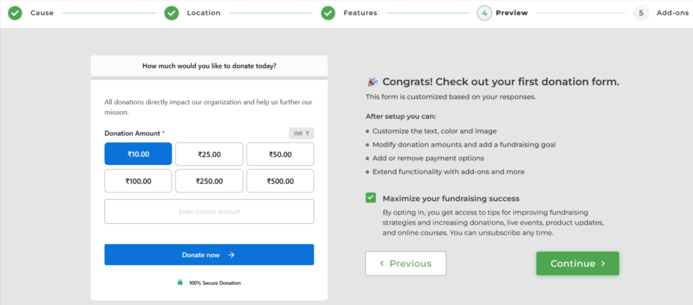Open the INR ₹ currency selector

[x=301, y=133]
